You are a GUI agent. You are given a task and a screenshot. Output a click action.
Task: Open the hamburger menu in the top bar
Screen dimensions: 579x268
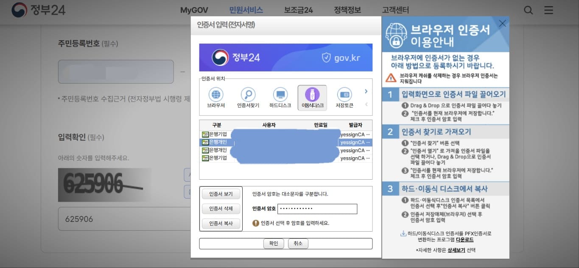click(548, 10)
